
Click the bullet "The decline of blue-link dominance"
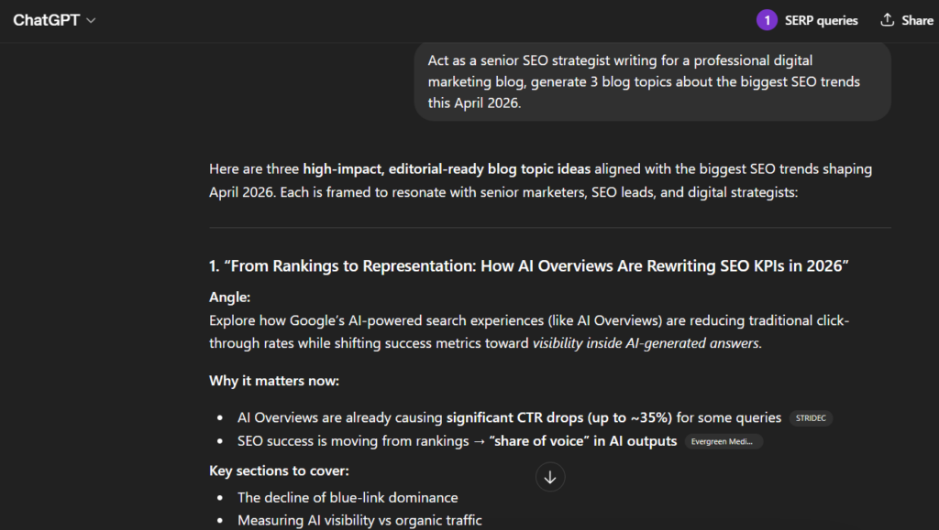[348, 497]
